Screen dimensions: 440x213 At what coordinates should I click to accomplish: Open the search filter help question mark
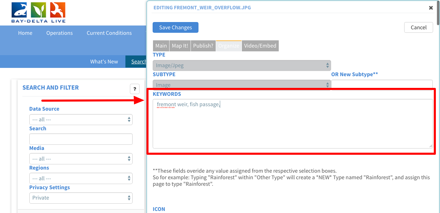(134, 89)
